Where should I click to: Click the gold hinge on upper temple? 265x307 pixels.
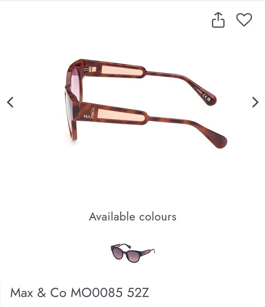91,69
